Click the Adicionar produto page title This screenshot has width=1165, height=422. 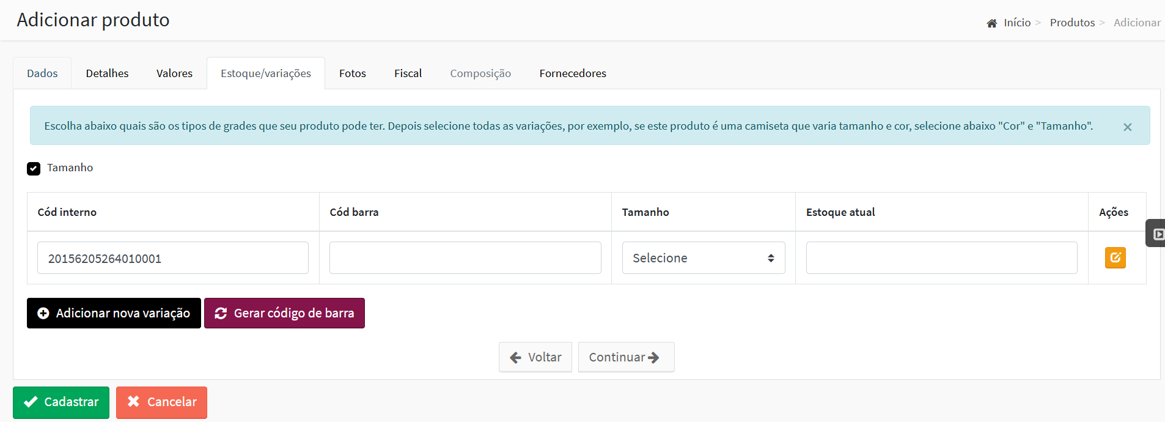pos(94,20)
